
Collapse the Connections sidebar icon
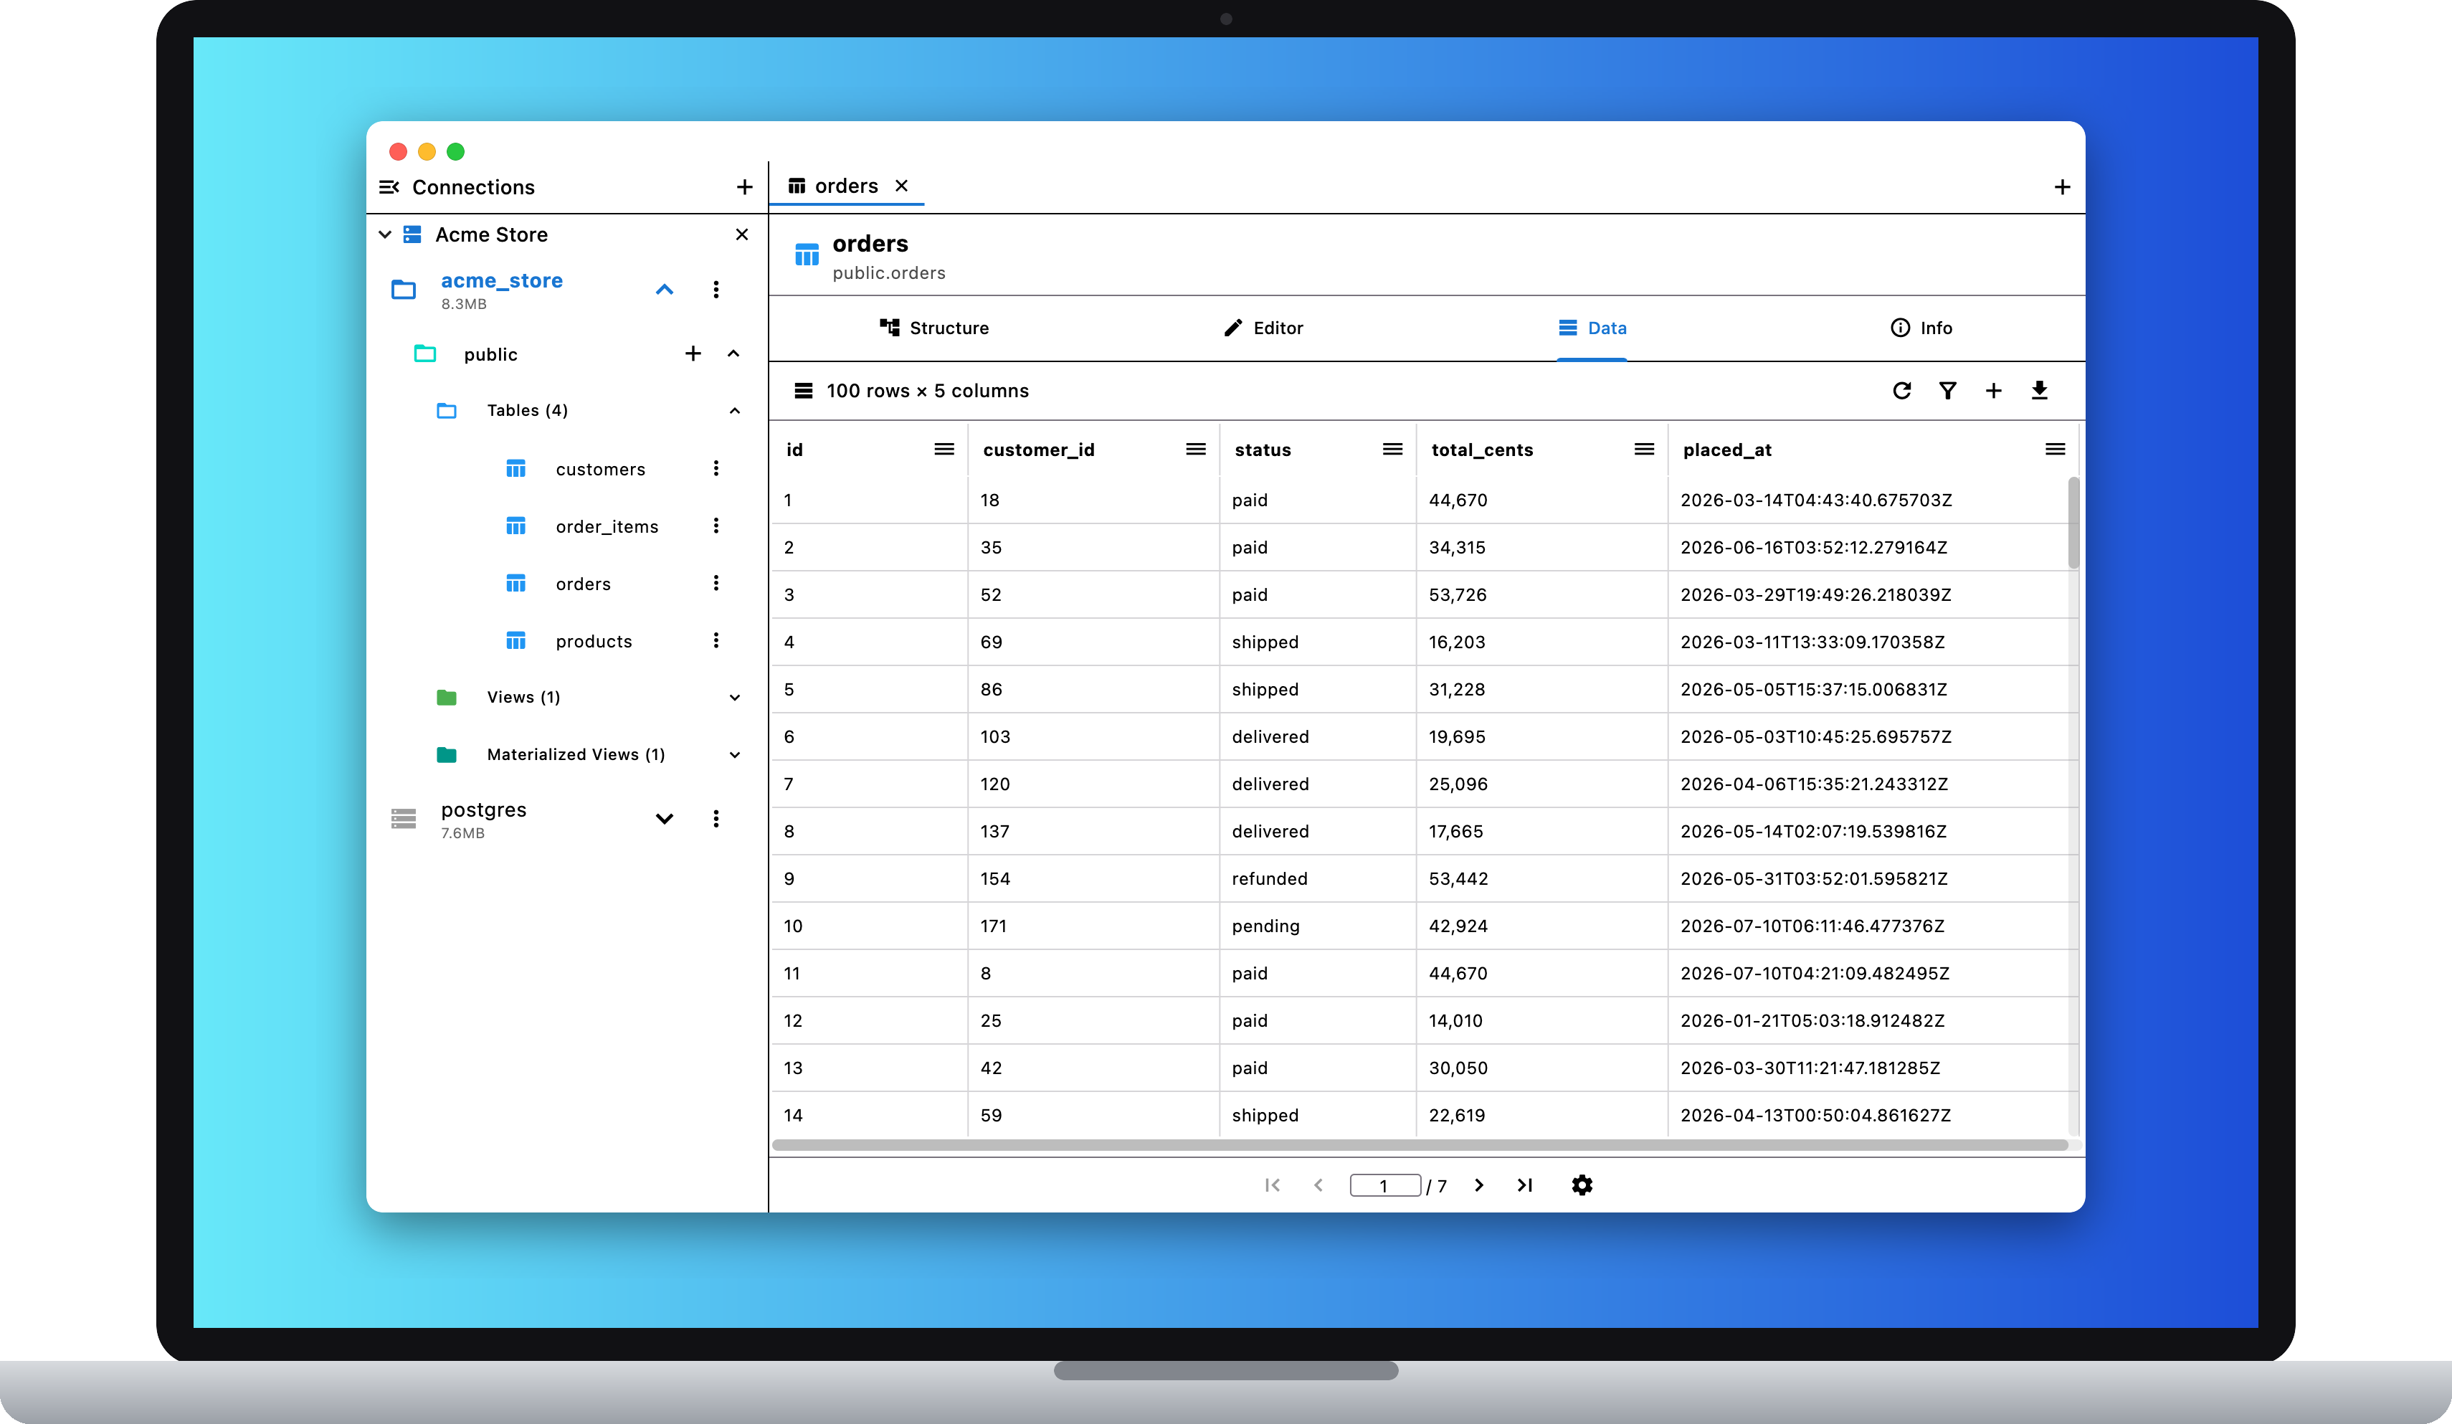389,187
